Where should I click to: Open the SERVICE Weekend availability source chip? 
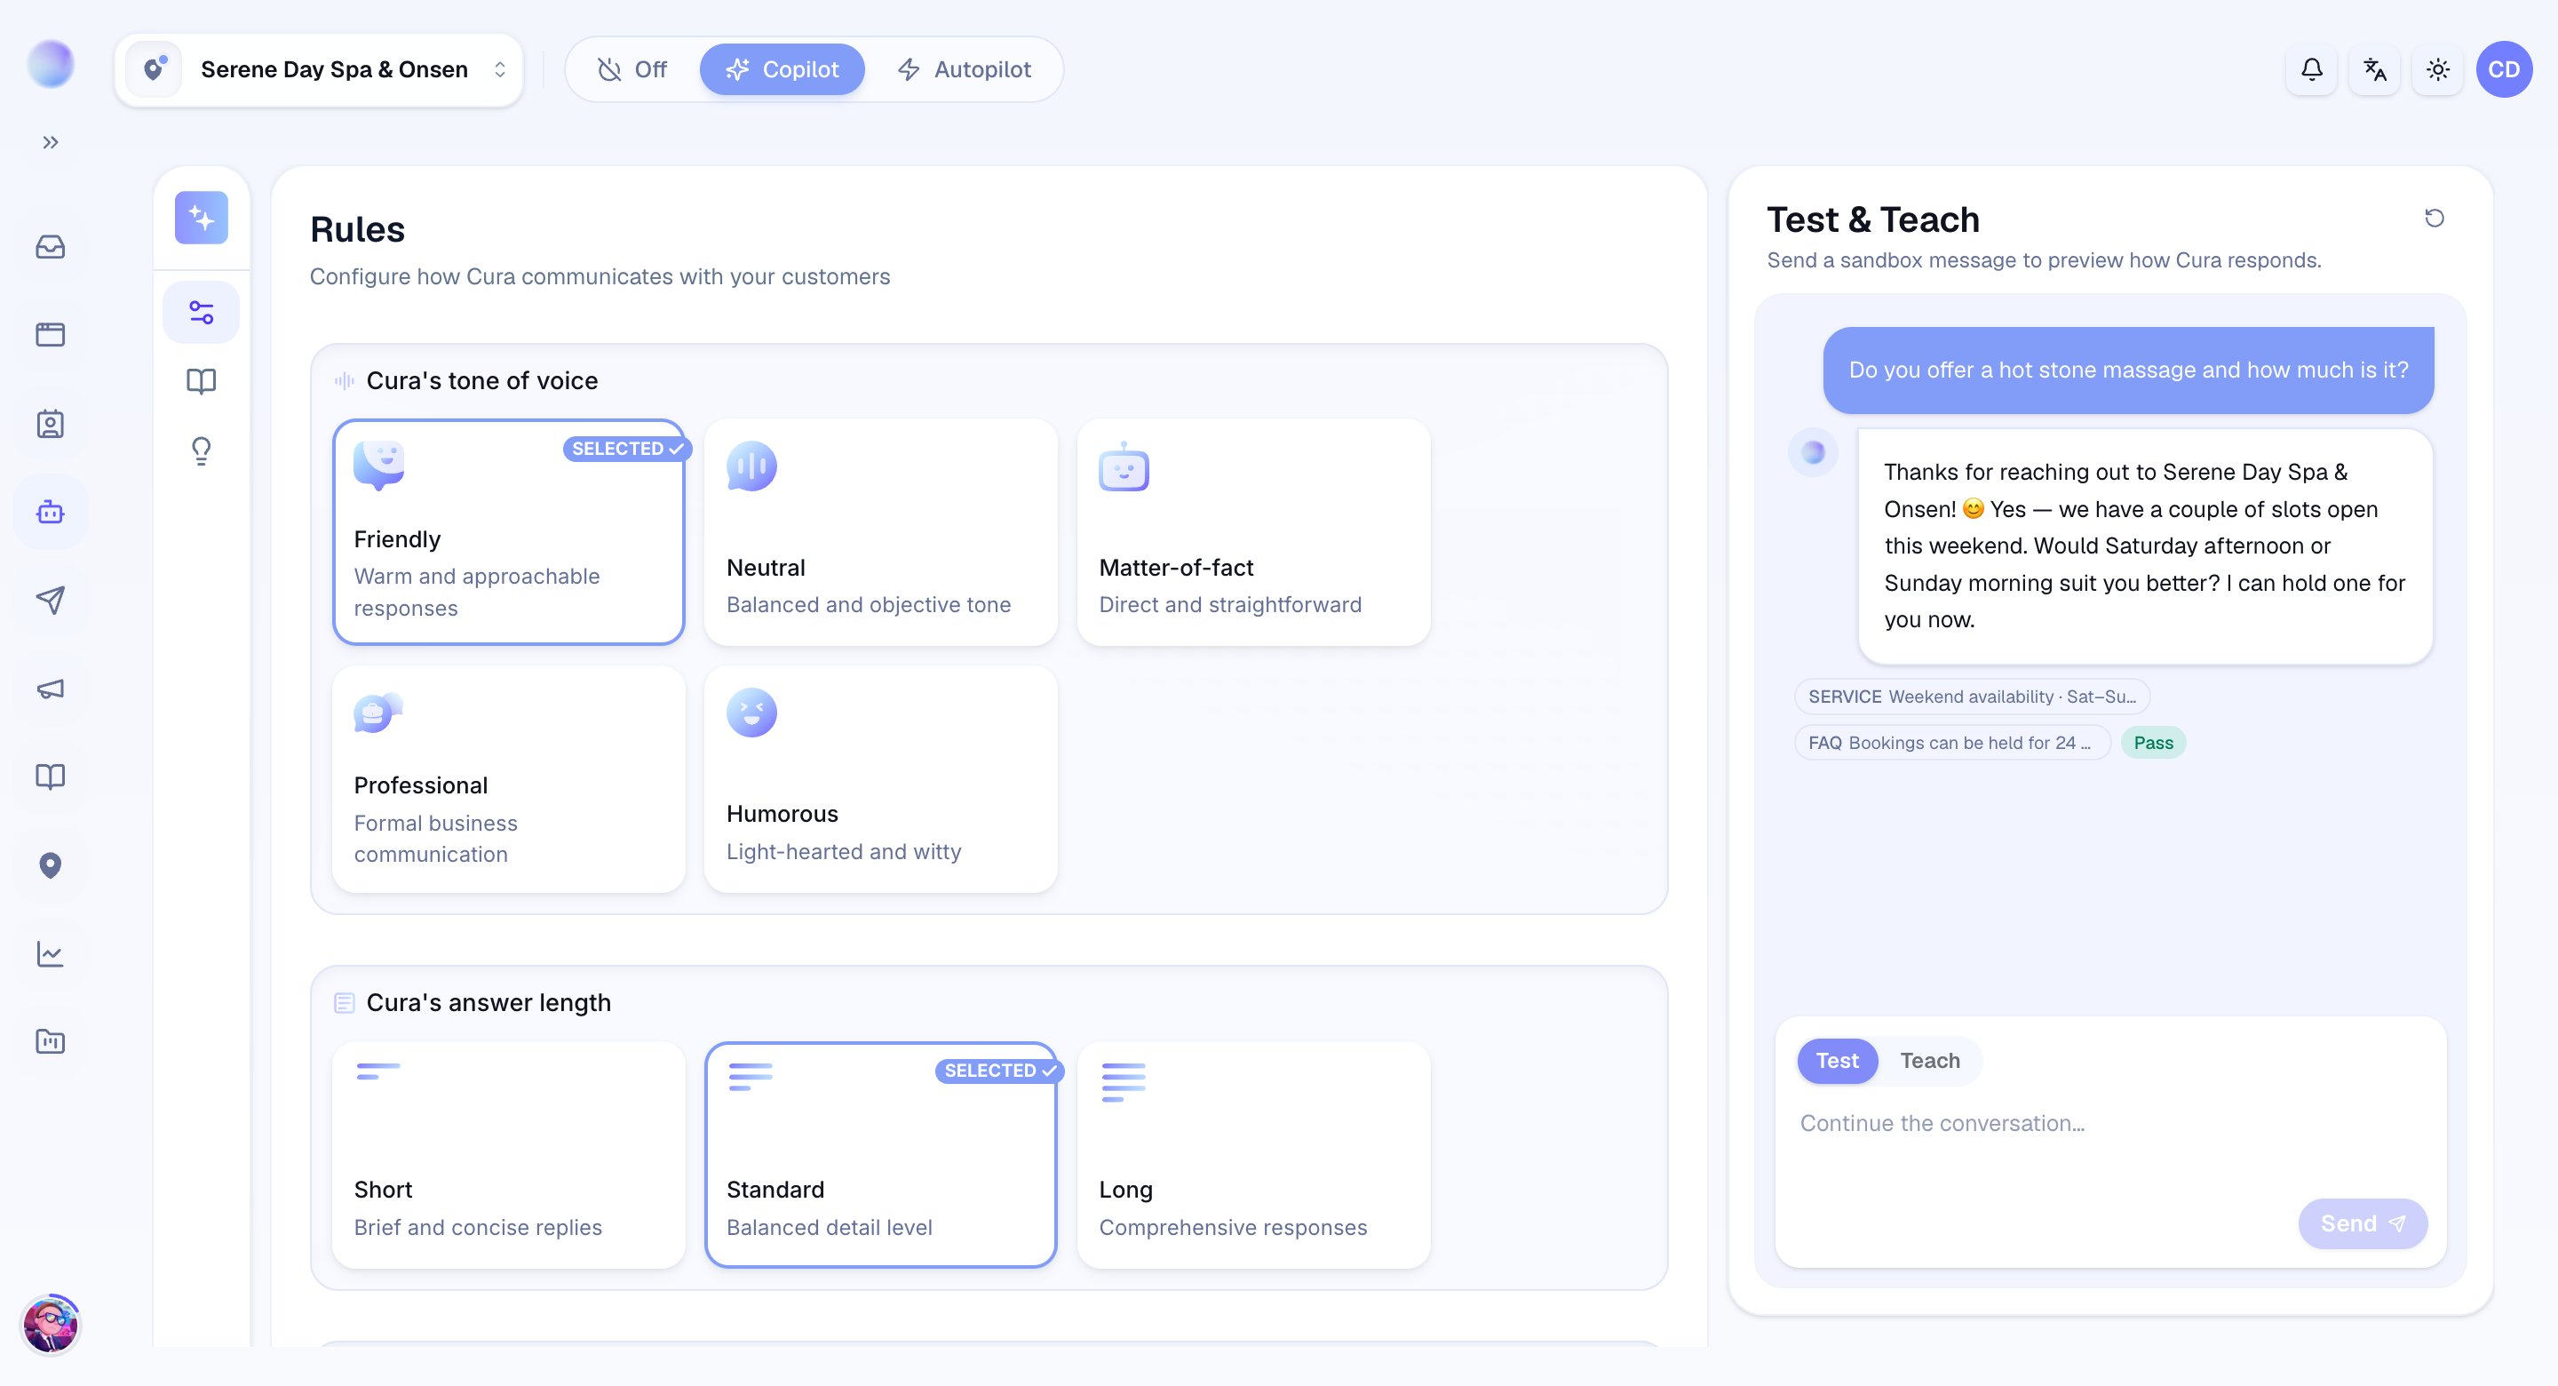1972,697
